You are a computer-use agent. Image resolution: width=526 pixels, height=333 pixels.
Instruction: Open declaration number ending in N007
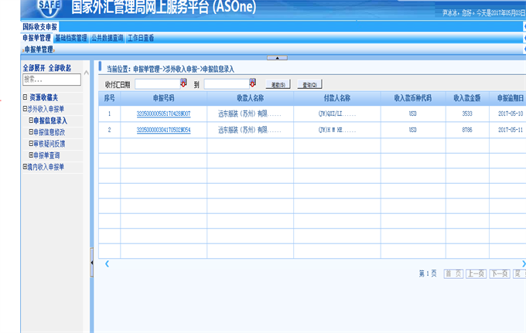(x=163, y=114)
